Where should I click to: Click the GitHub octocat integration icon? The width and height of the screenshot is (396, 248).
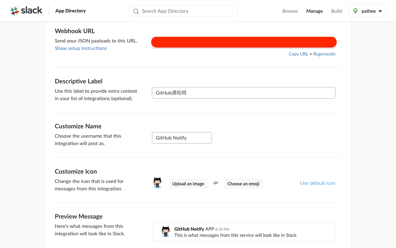point(157,183)
